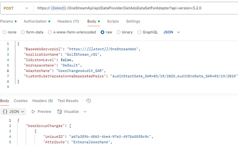238x145 pixels.
Task: Expand the raw JSON language dropdown
Action: 172,32
